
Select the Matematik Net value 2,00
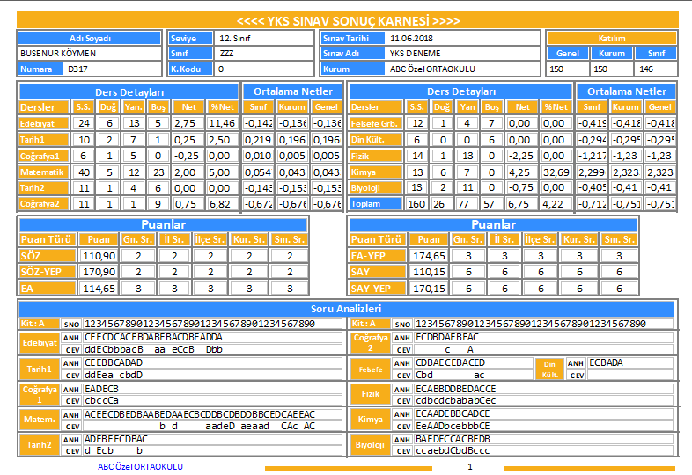click(189, 172)
